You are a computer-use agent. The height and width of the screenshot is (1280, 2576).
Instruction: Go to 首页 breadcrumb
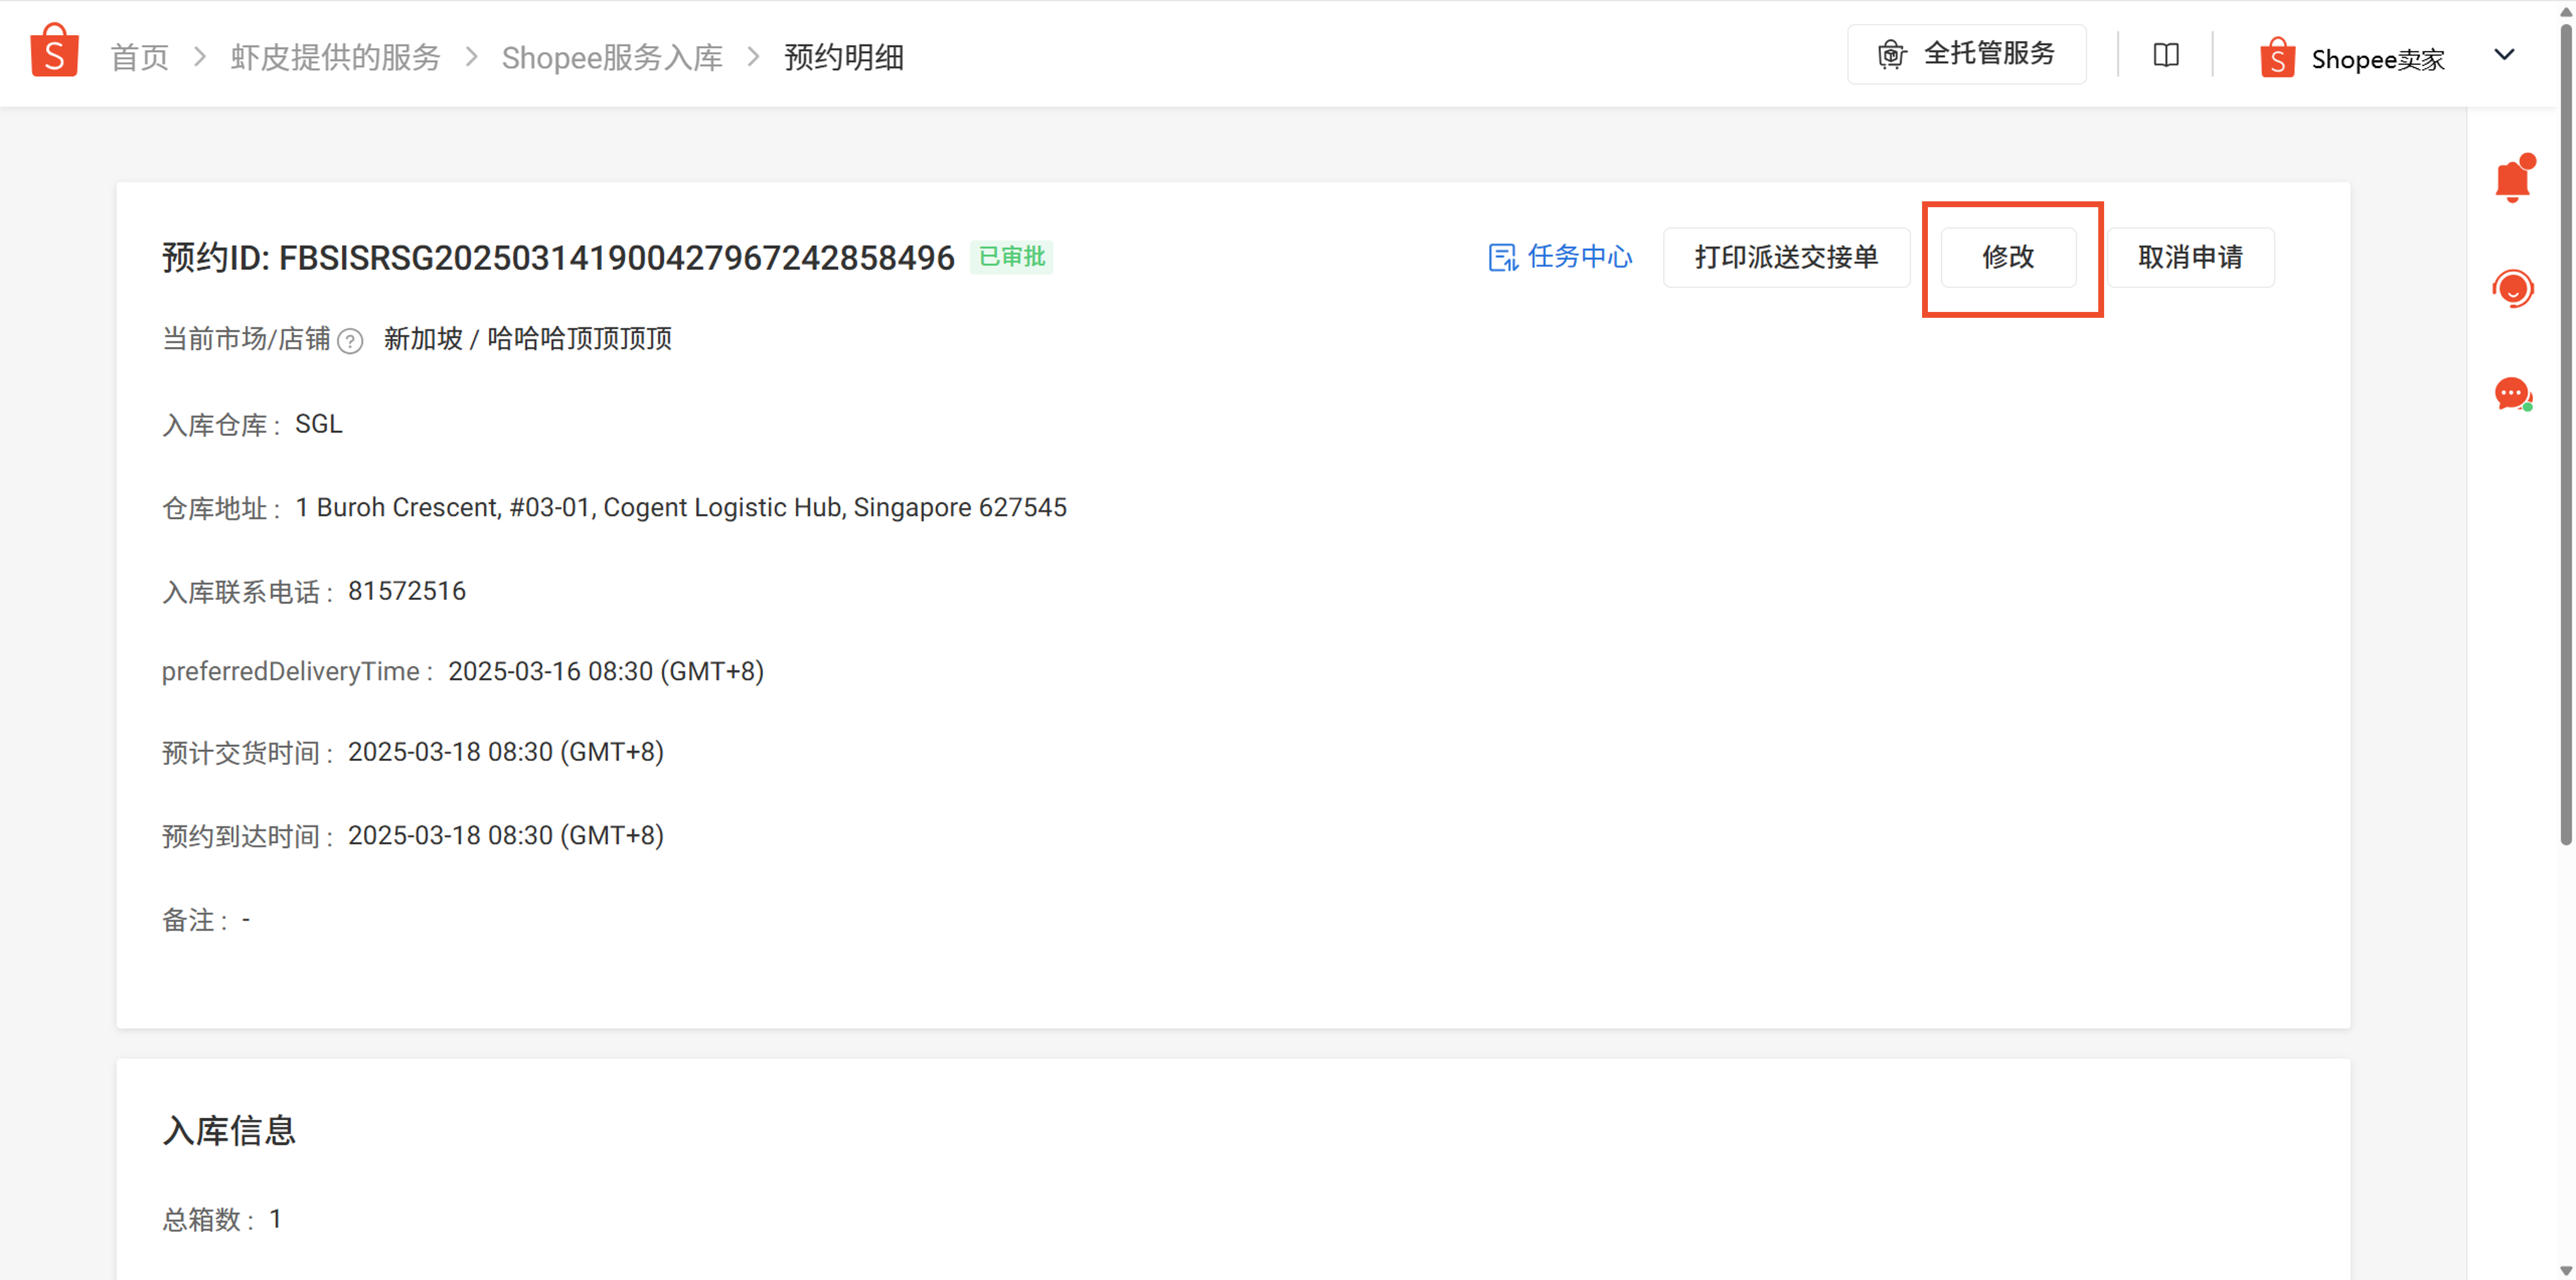(x=139, y=58)
